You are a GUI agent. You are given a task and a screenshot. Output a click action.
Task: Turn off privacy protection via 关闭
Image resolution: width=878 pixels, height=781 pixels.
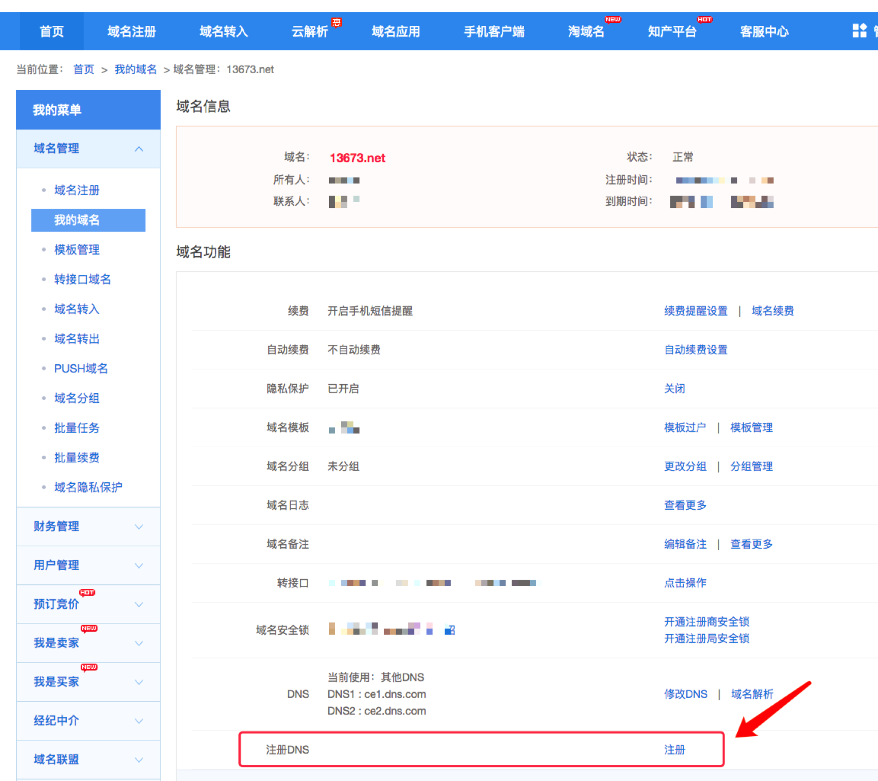tap(674, 389)
